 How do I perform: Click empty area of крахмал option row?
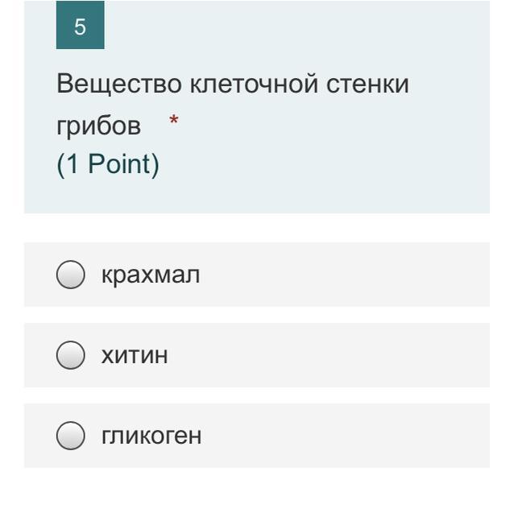click(343, 275)
